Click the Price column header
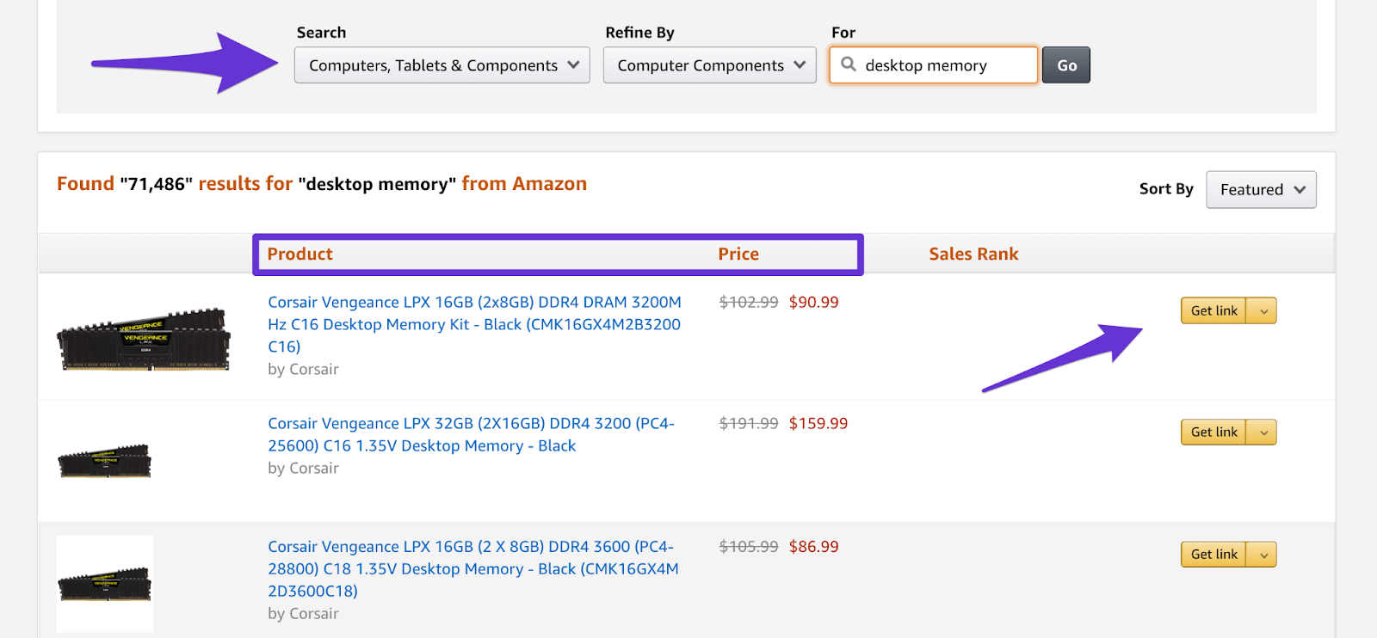The width and height of the screenshot is (1377, 638). click(x=738, y=254)
